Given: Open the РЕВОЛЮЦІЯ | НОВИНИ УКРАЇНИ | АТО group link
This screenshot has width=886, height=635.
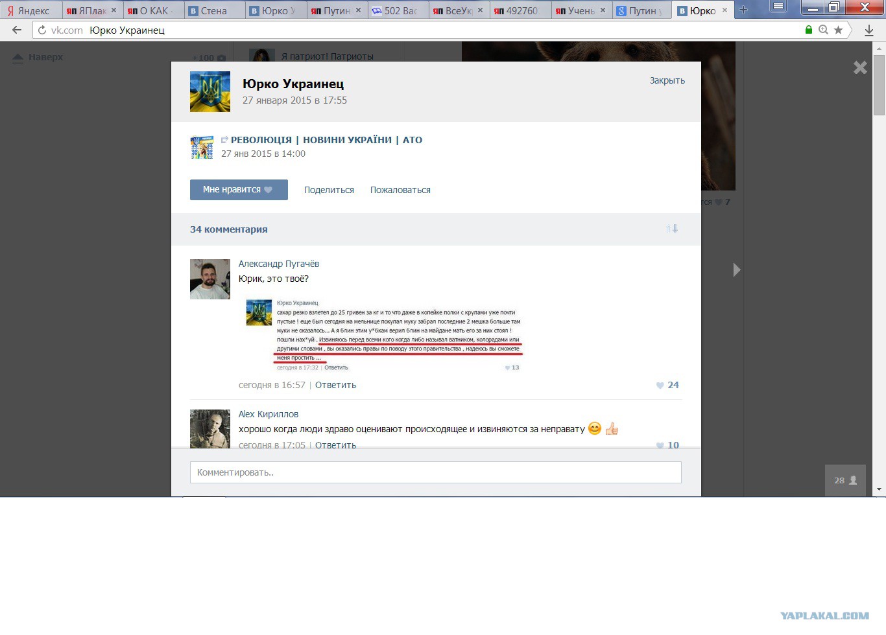Looking at the screenshot, I should click(x=326, y=140).
